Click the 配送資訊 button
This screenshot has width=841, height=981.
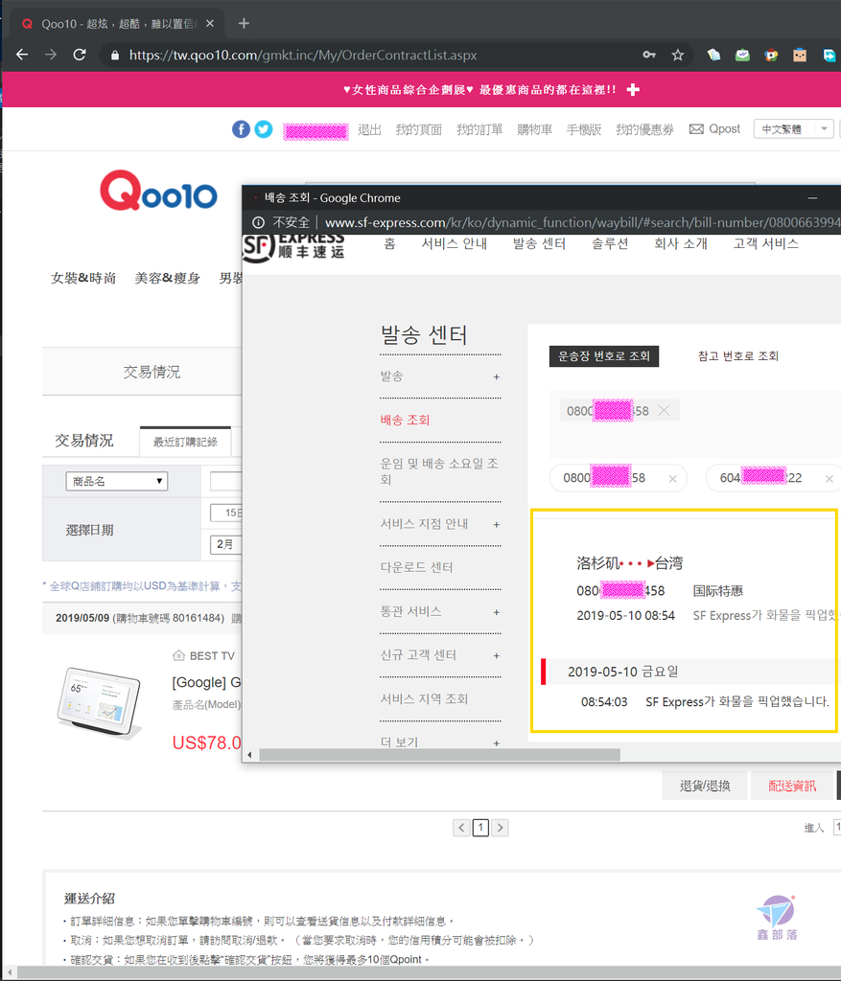[792, 786]
